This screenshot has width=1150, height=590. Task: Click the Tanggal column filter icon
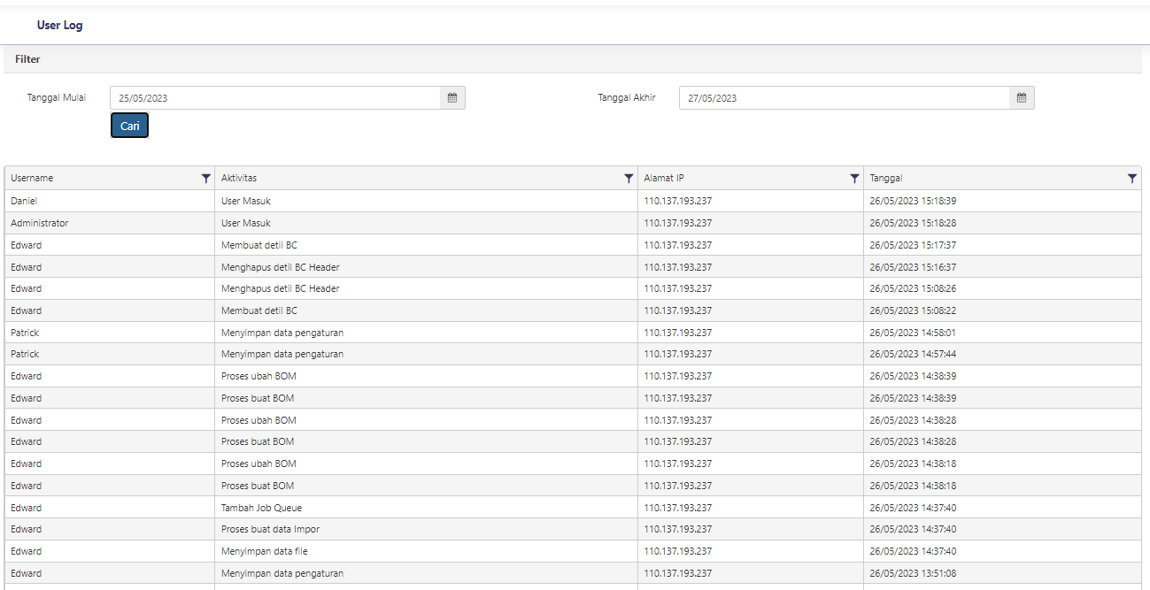[1132, 179]
